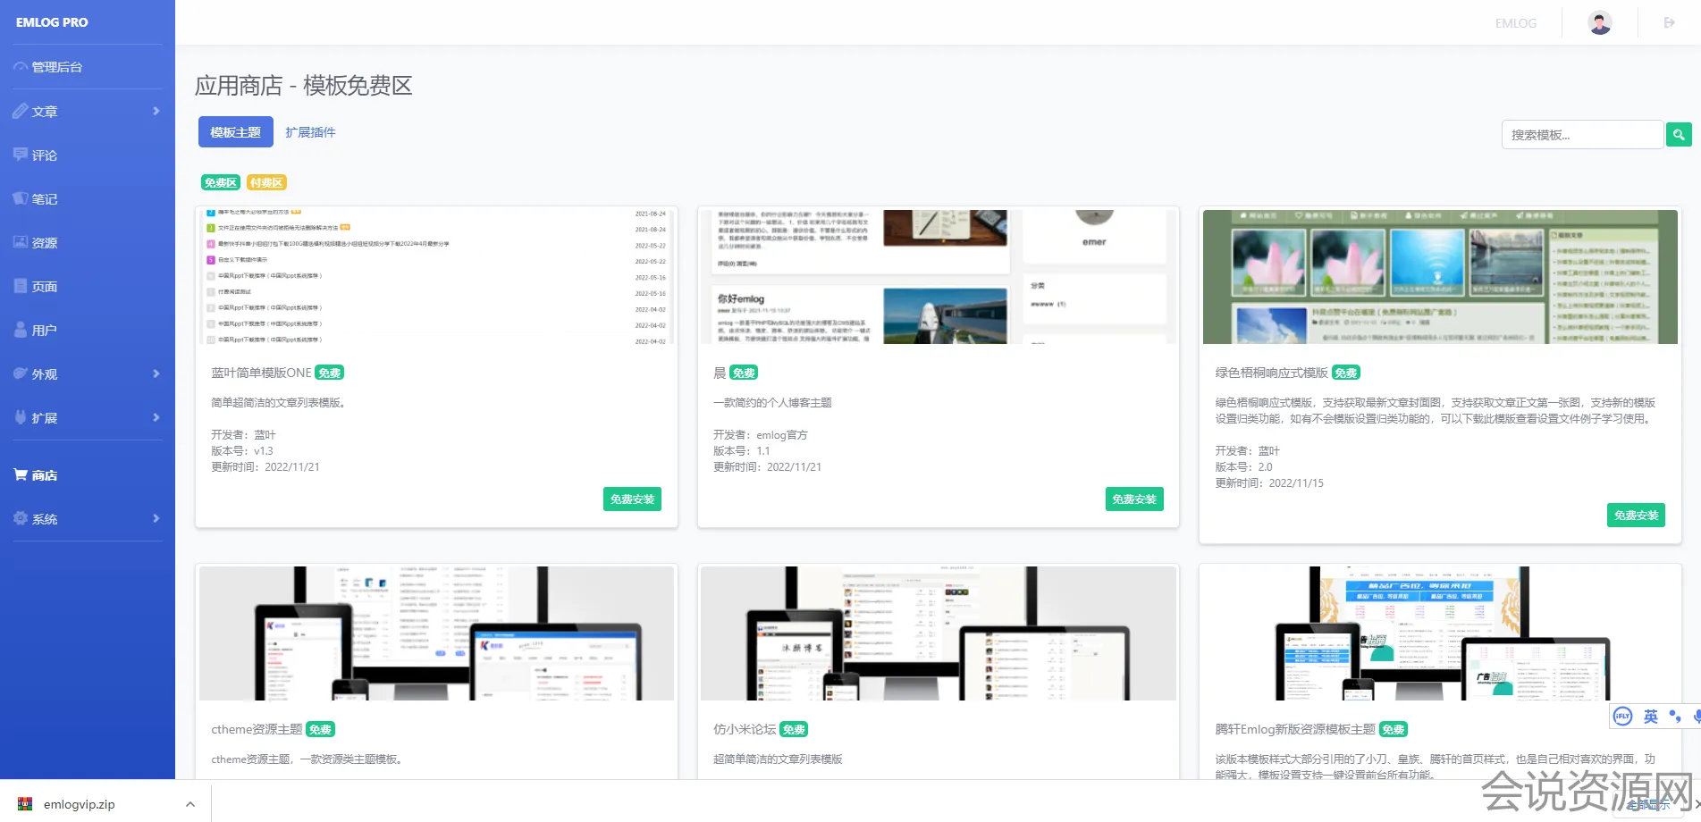The height and width of the screenshot is (822, 1701).
Task: Switch to the 扩展插件 tab
Action: pyautogui.click(x=310, y=132)
